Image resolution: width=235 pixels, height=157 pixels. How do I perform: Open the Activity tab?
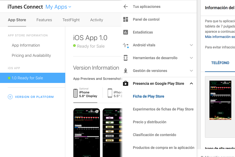coord(97,20)
